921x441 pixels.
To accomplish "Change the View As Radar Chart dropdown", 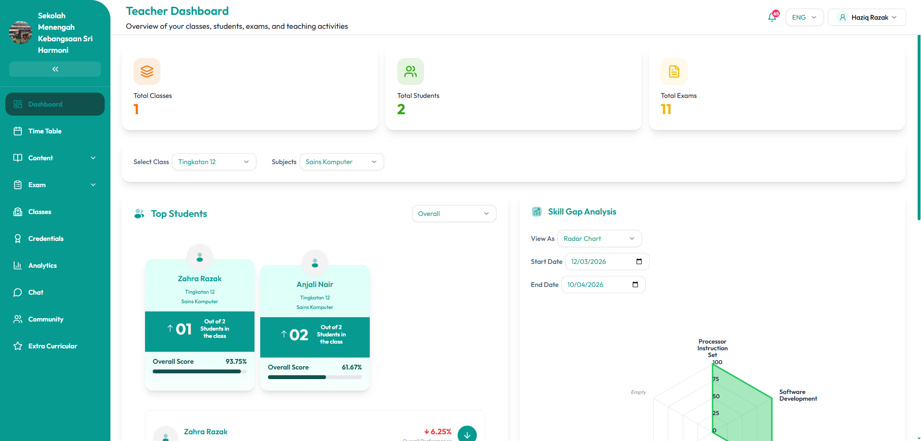I will coord(599,238).
